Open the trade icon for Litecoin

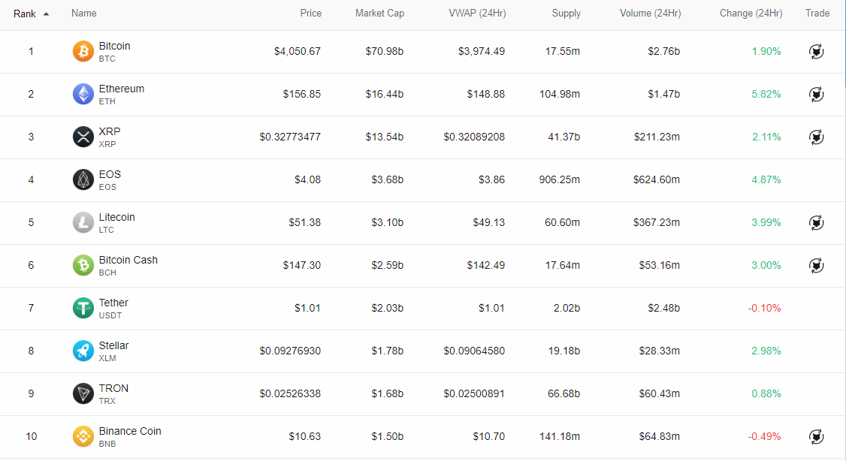[x=817, y=222]
